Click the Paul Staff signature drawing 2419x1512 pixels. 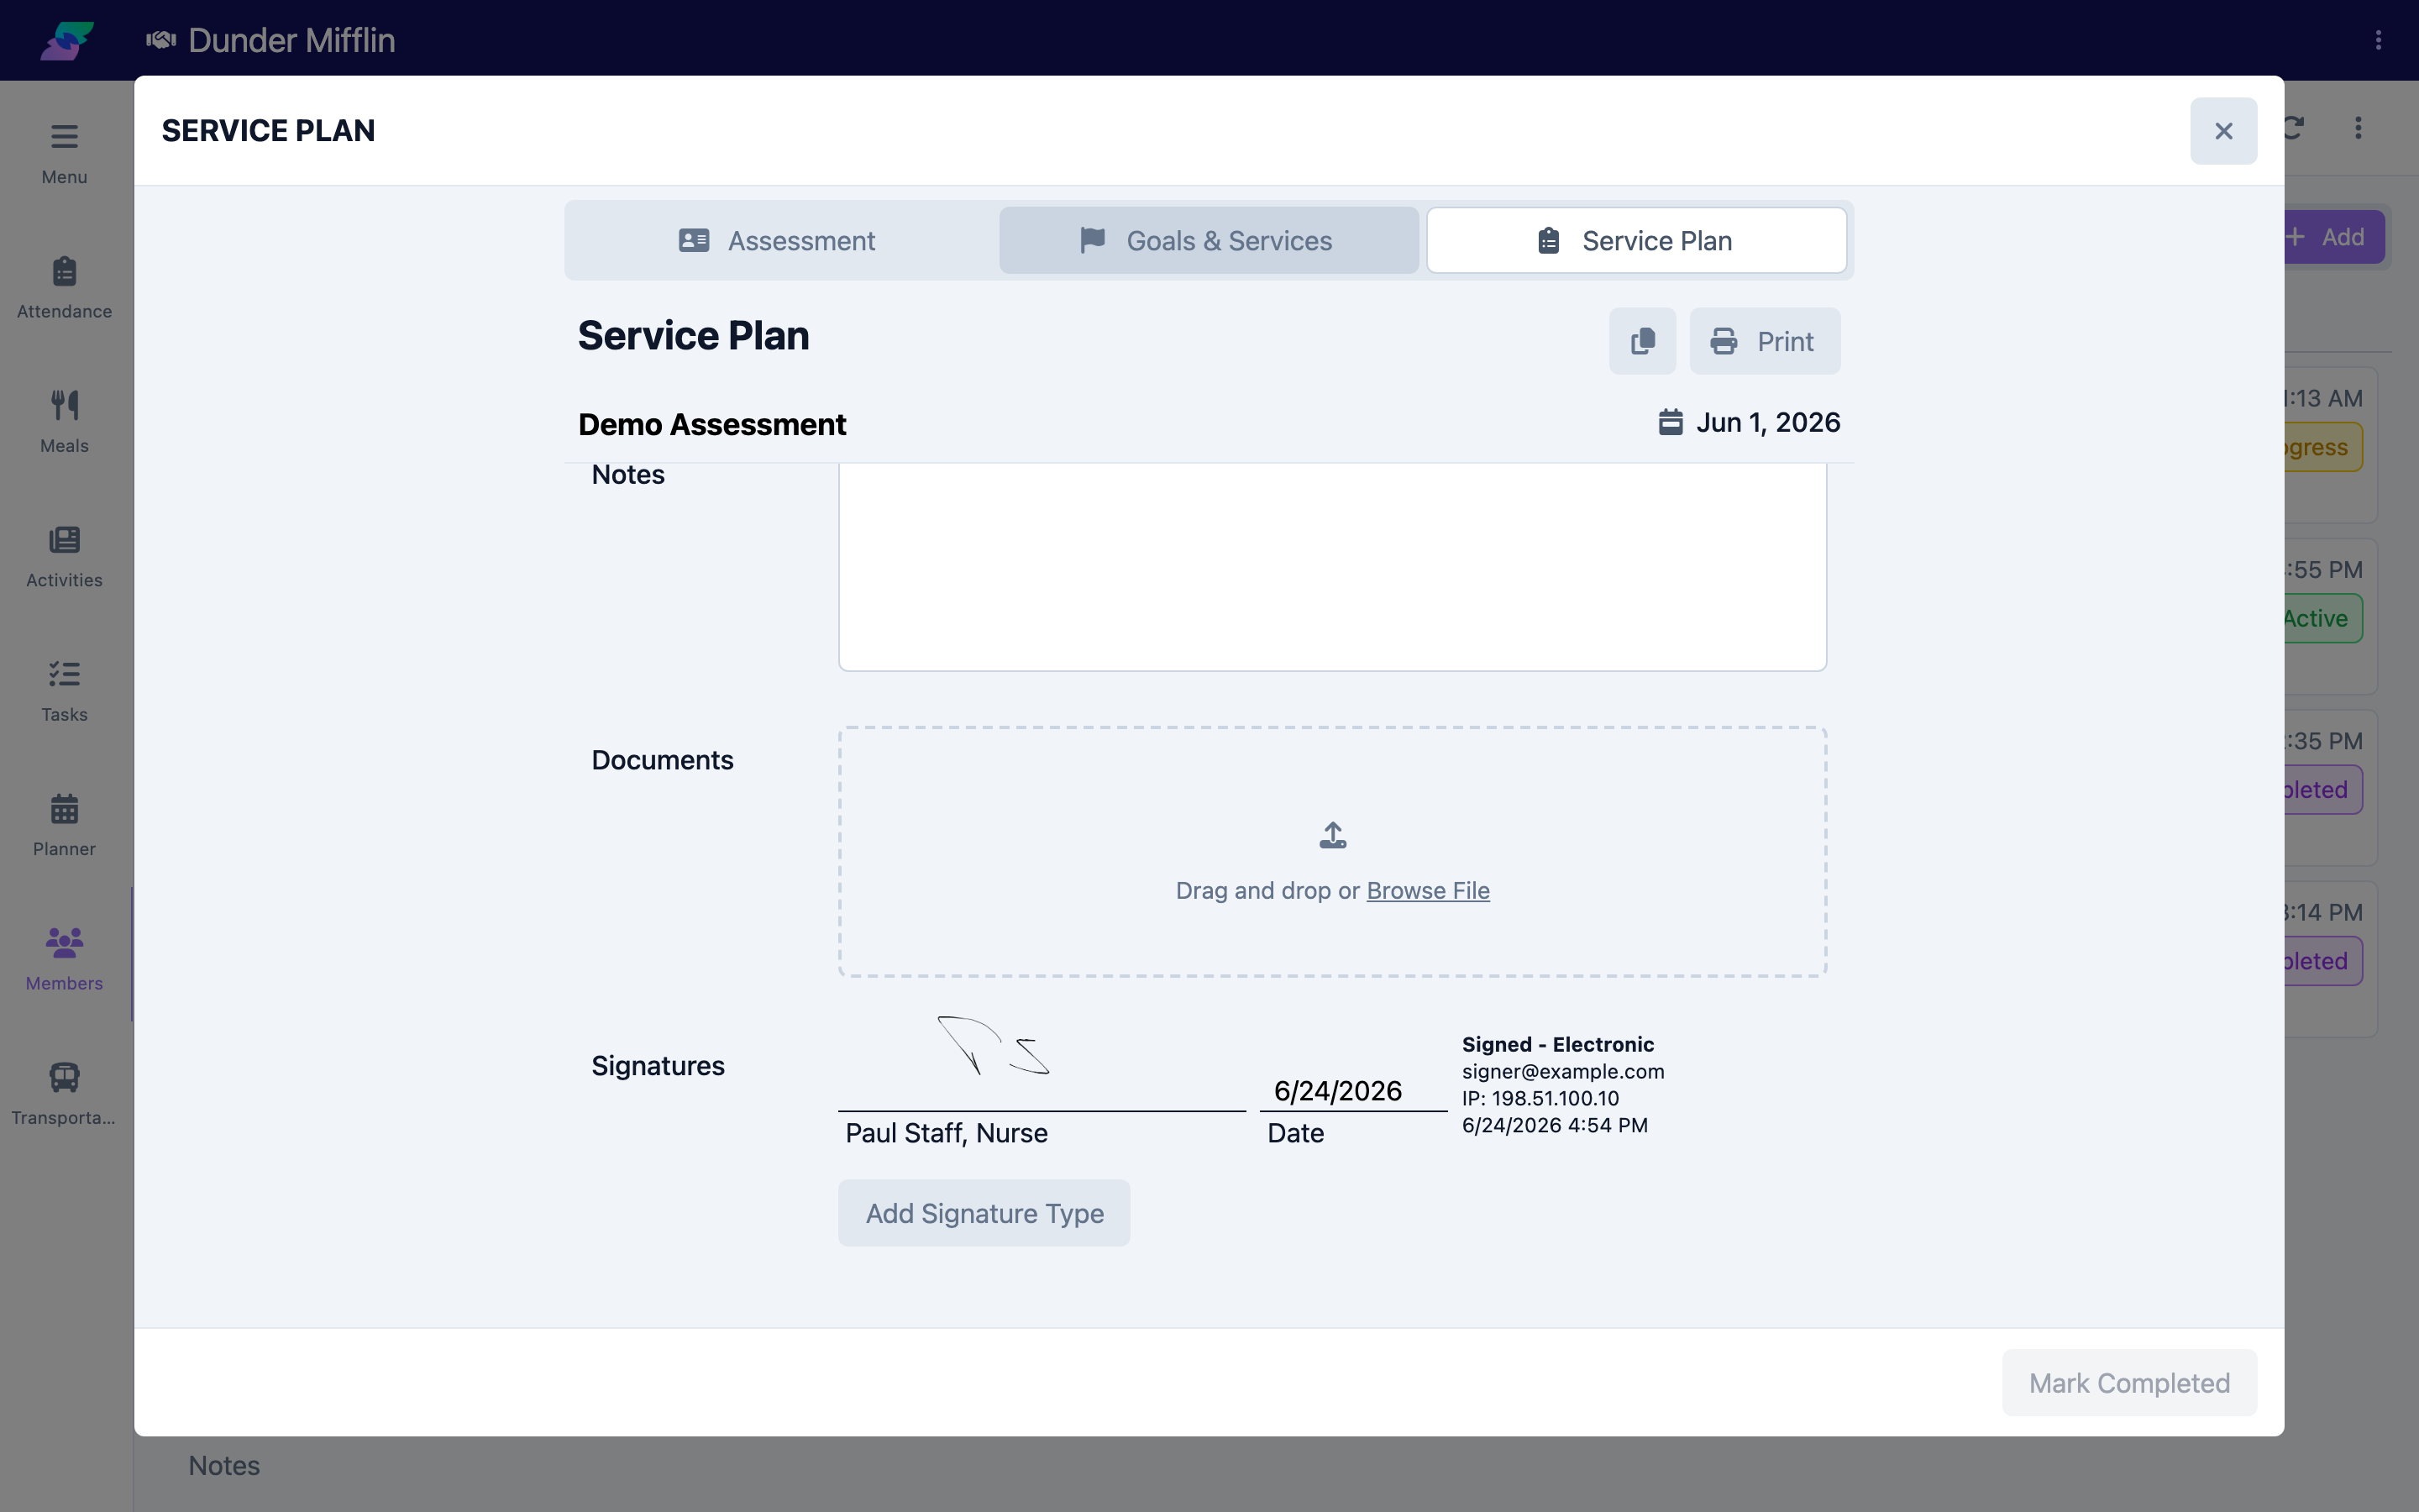click(x=994, y=1046)
